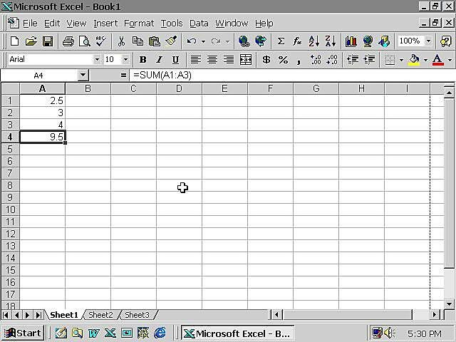Paste from clipboard using Paste icon
The image size is (456, 342).
click(x=155, y=41)
